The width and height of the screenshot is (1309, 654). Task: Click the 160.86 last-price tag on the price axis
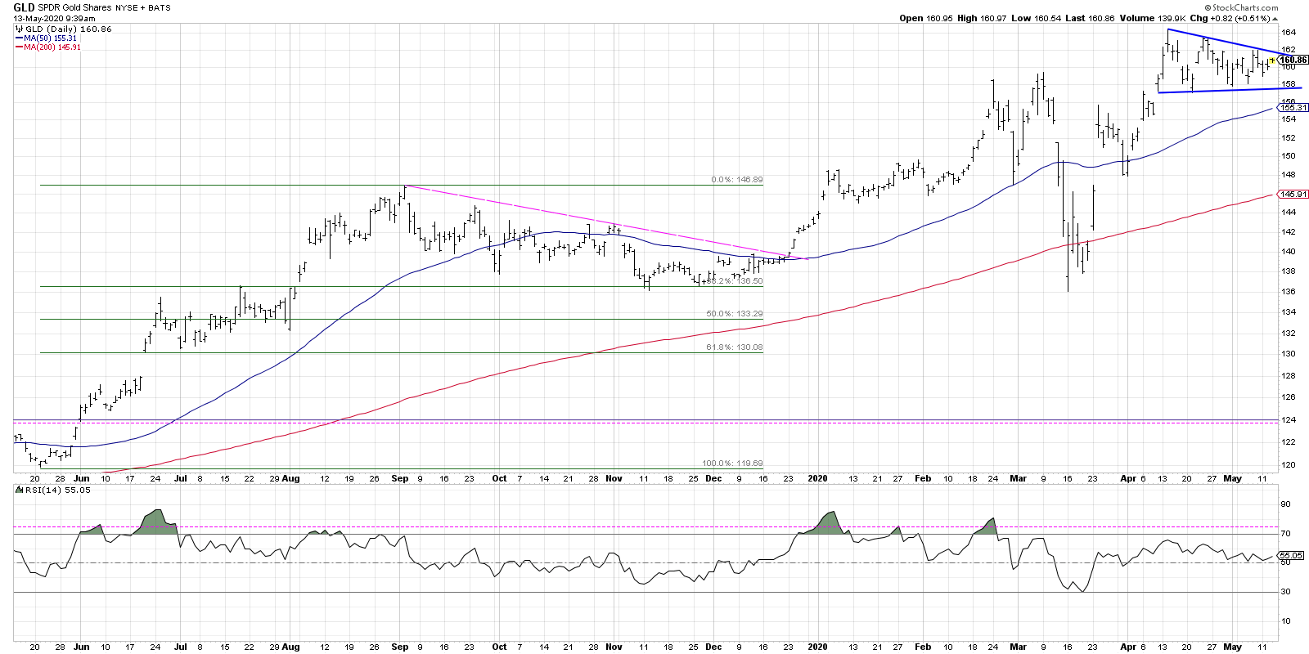coord(1293,60)
